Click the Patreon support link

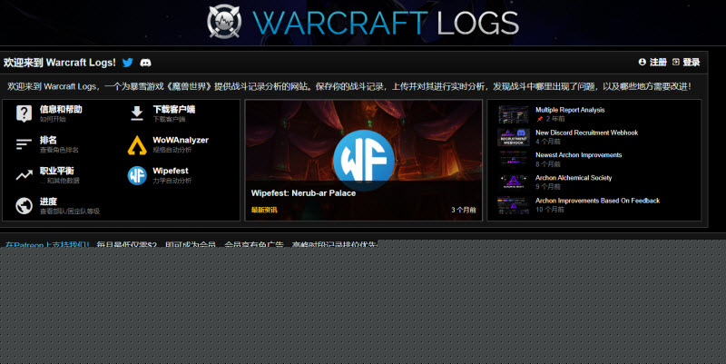47,245
